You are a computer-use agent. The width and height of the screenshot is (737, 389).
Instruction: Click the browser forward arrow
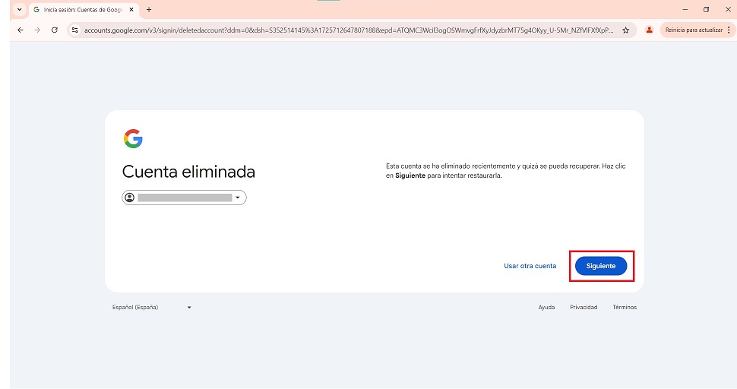37,30
